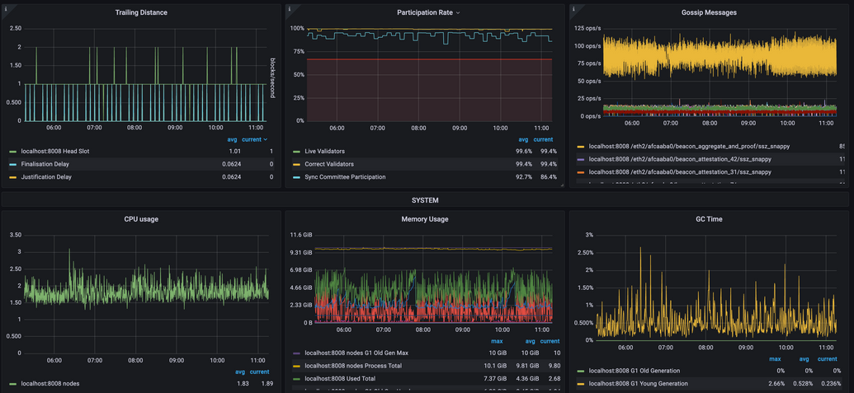Viewport: 854px width, 393px height.
Task: Click info icon on Participation Rate panel
Action: 290,8
